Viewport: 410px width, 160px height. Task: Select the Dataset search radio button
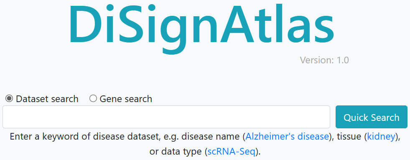9,98
